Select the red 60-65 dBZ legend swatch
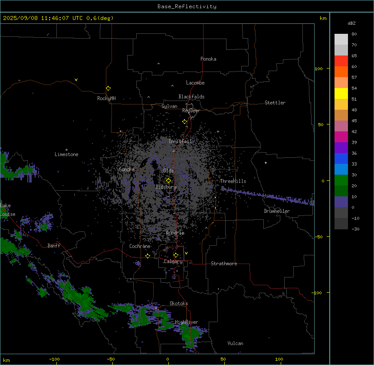 pos(341,61)
